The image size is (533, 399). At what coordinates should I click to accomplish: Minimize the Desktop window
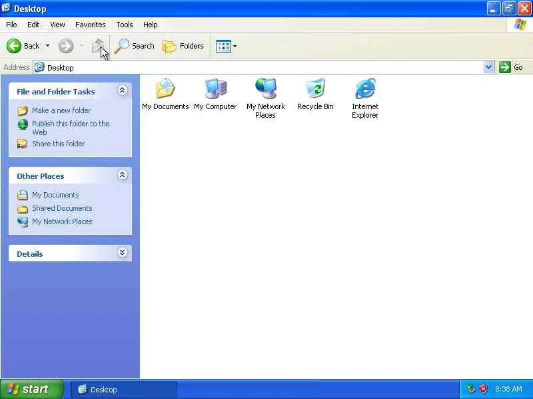click(x=494, y=9)
